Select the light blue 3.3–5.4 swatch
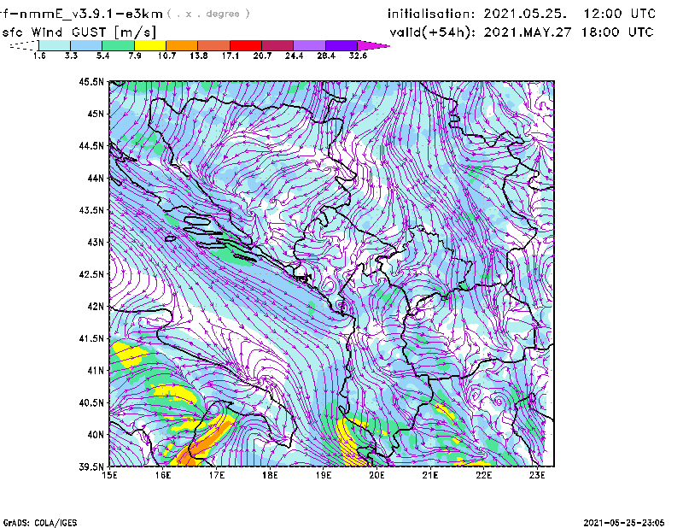 pos(87,45)
